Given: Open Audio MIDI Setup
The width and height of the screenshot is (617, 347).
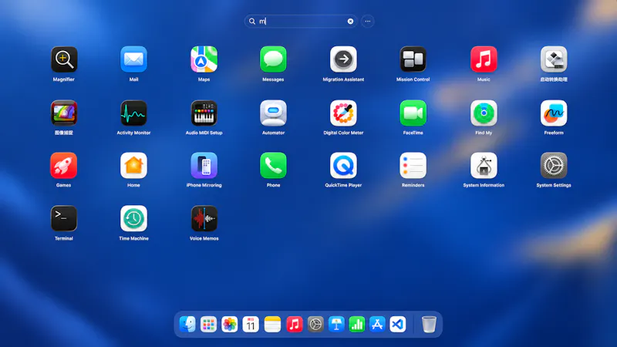Looking at the screenshot, I should pyautogui.click(x=204, y=113).
